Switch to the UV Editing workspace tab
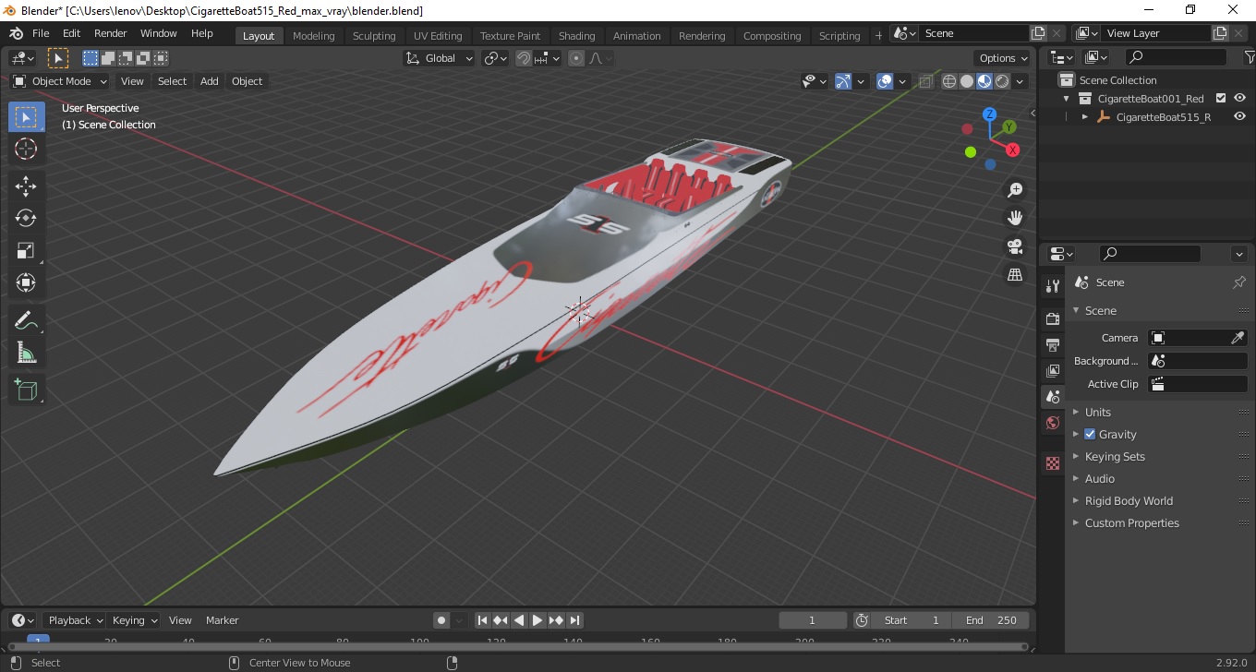1256x672 pixels. pyautogui.click(x=438, y=36)
